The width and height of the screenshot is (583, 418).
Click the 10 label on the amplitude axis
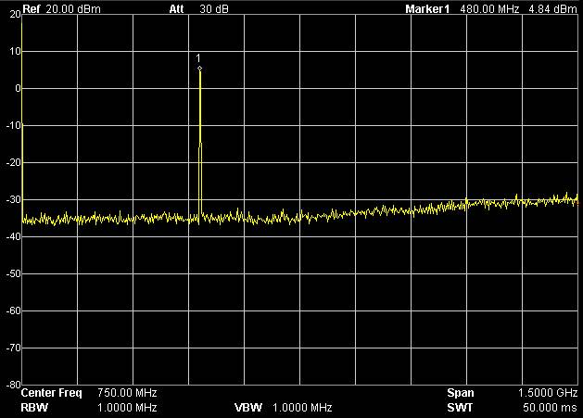[x=15, y=51]
